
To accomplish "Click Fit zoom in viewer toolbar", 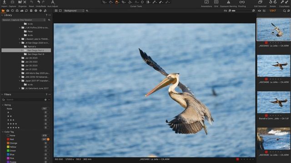I will [226, 11].
